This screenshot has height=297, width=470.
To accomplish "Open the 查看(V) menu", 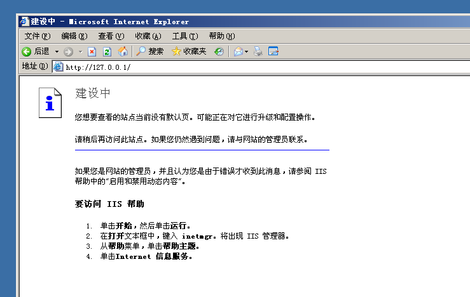I will coord(111,36).
